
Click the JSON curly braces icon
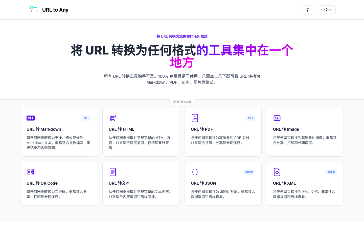(x=195, y=172)
